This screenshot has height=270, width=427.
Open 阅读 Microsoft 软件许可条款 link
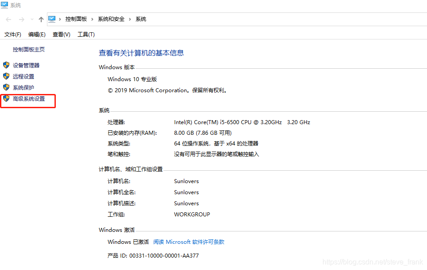(x=189, y=242)
